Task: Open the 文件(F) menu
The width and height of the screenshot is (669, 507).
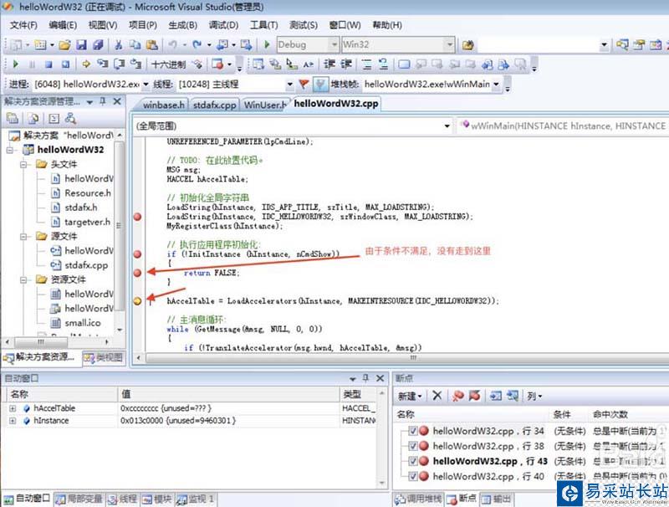Action: [23, 25]
